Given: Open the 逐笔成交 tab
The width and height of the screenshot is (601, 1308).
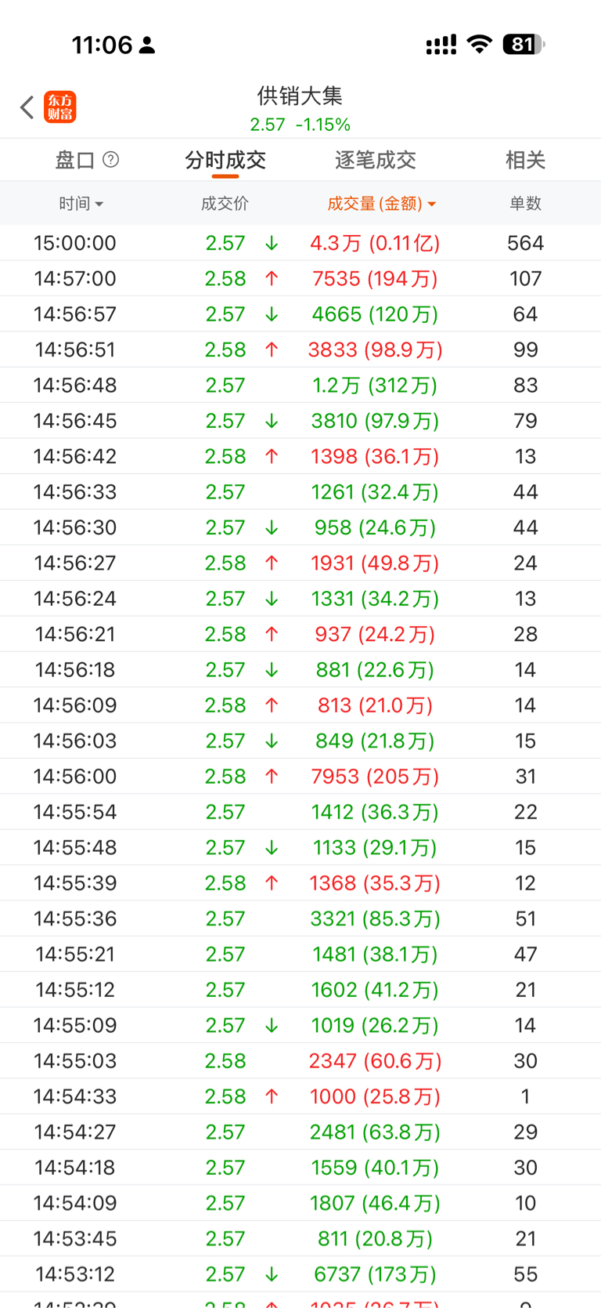Looking at the screenshot, I should click(375, 160).
